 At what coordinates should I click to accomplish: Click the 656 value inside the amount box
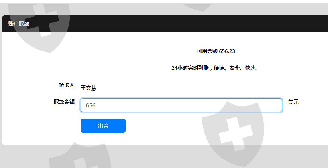pyautogui.click(x=91, y=105)
